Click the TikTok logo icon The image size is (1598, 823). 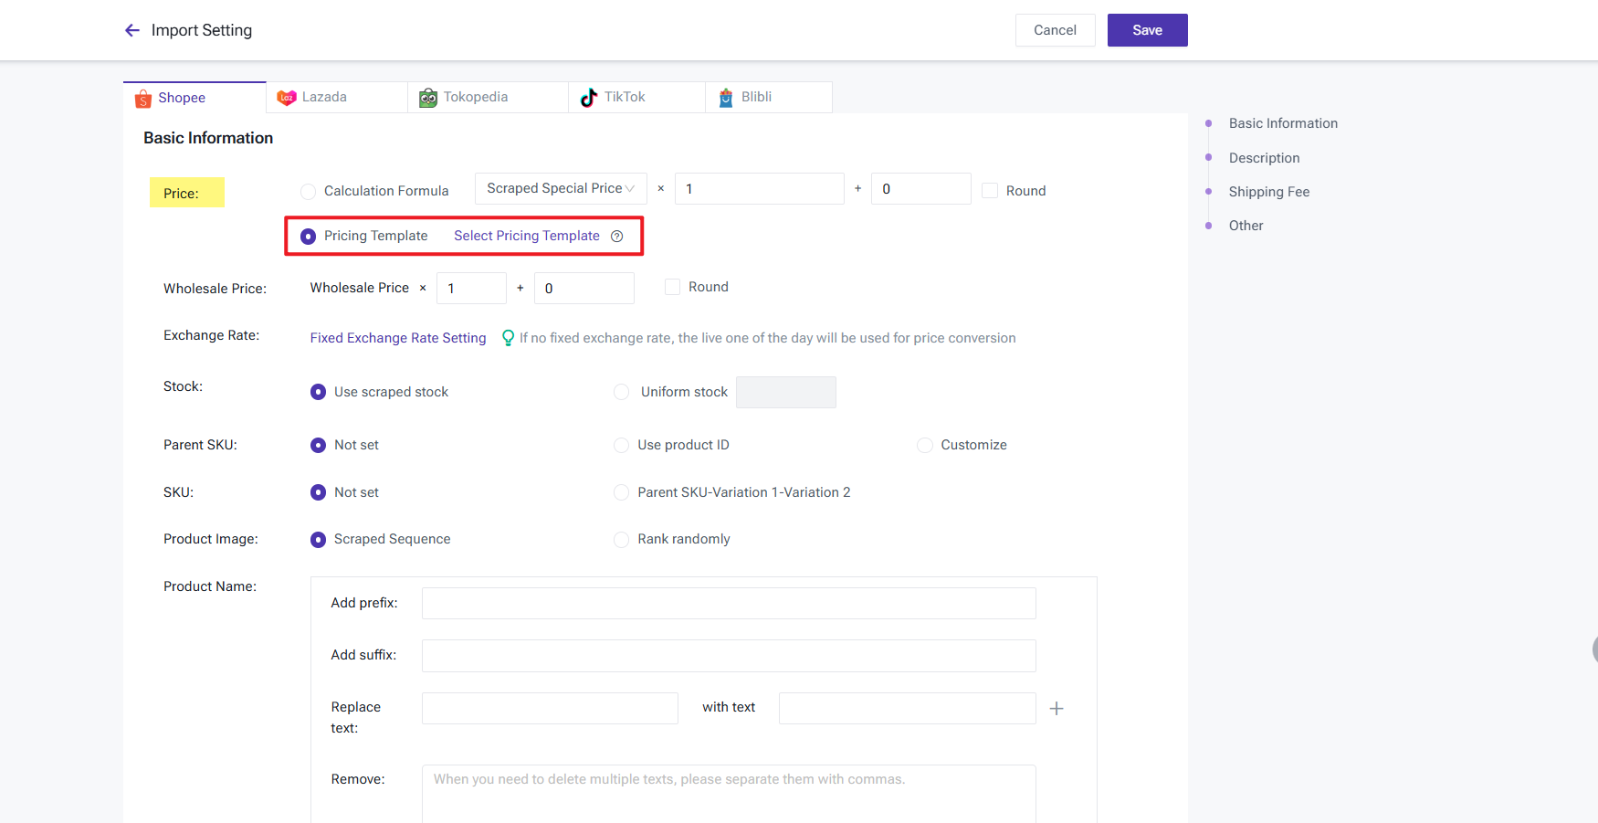tap(589, 98)
